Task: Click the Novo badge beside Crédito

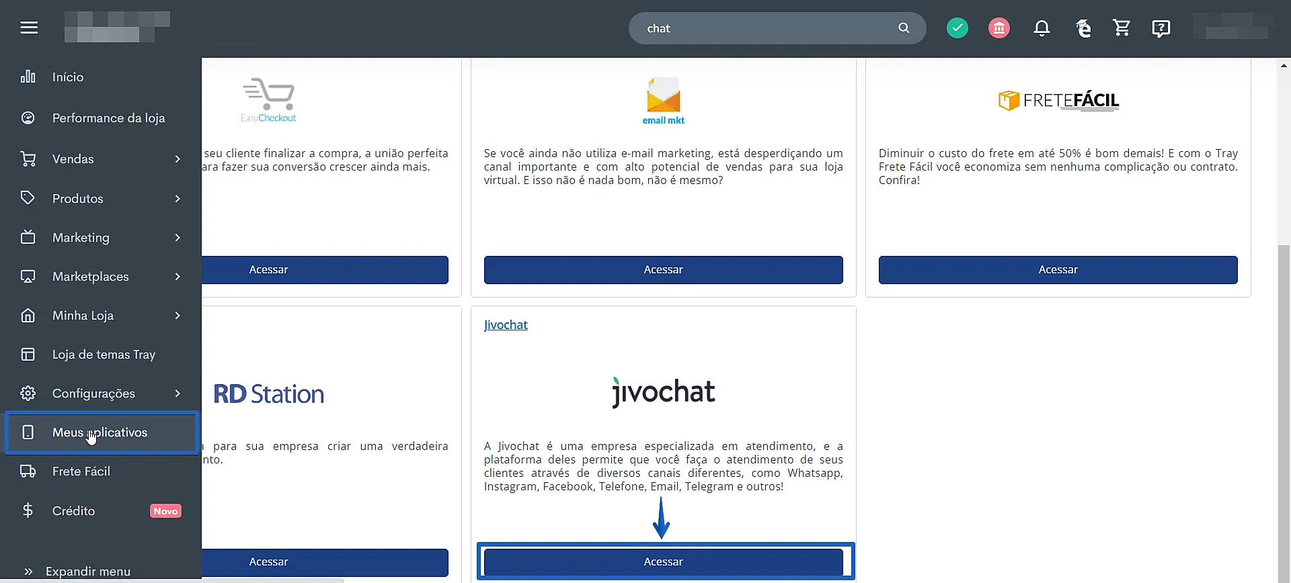Action: pyautogui.click(x=165, y=511)
